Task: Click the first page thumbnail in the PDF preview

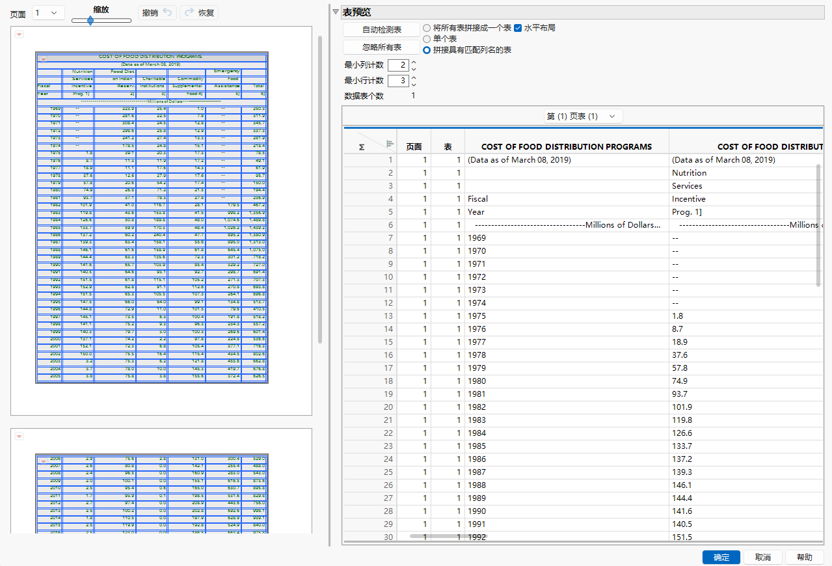Action: (x=161, y=221)
